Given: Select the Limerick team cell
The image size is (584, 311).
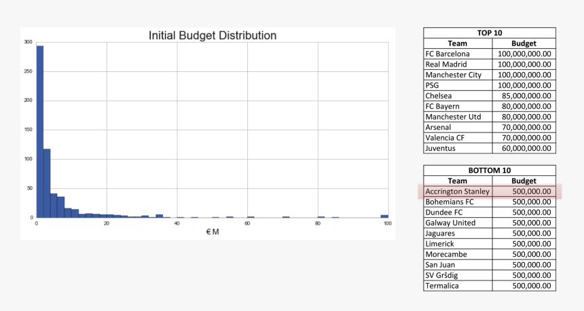Looking at the screenshot, I should [x=458, y=244].
